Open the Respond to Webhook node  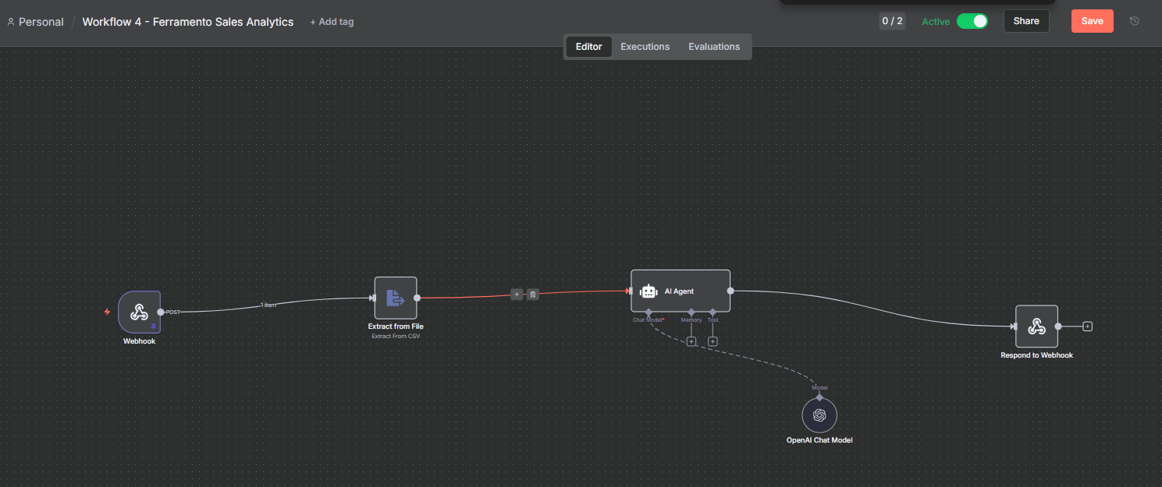tap(1036, 326)
